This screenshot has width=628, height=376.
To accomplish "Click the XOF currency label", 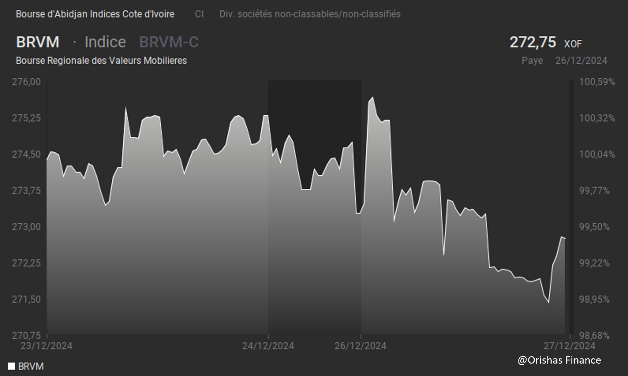I will tap(573, 44).
